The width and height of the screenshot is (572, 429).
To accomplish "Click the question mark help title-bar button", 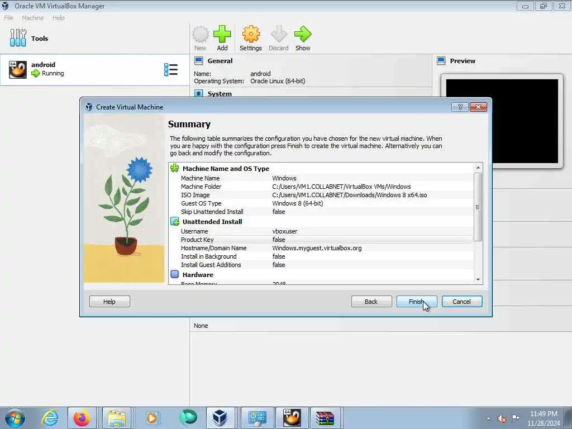I will 460,107.
